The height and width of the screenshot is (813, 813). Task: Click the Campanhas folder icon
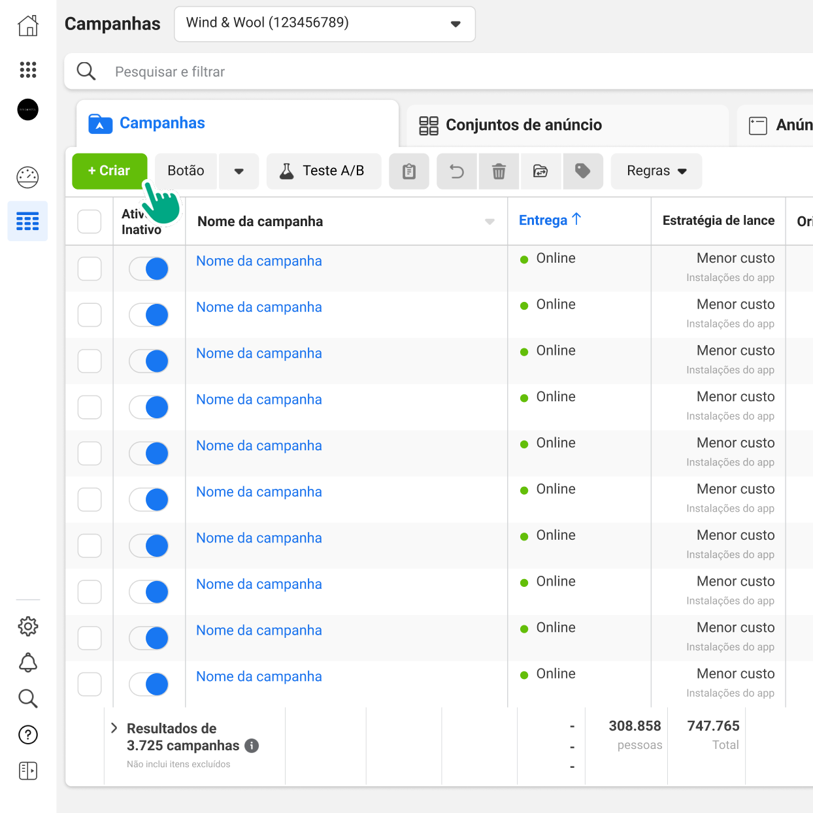click(100, 123)
